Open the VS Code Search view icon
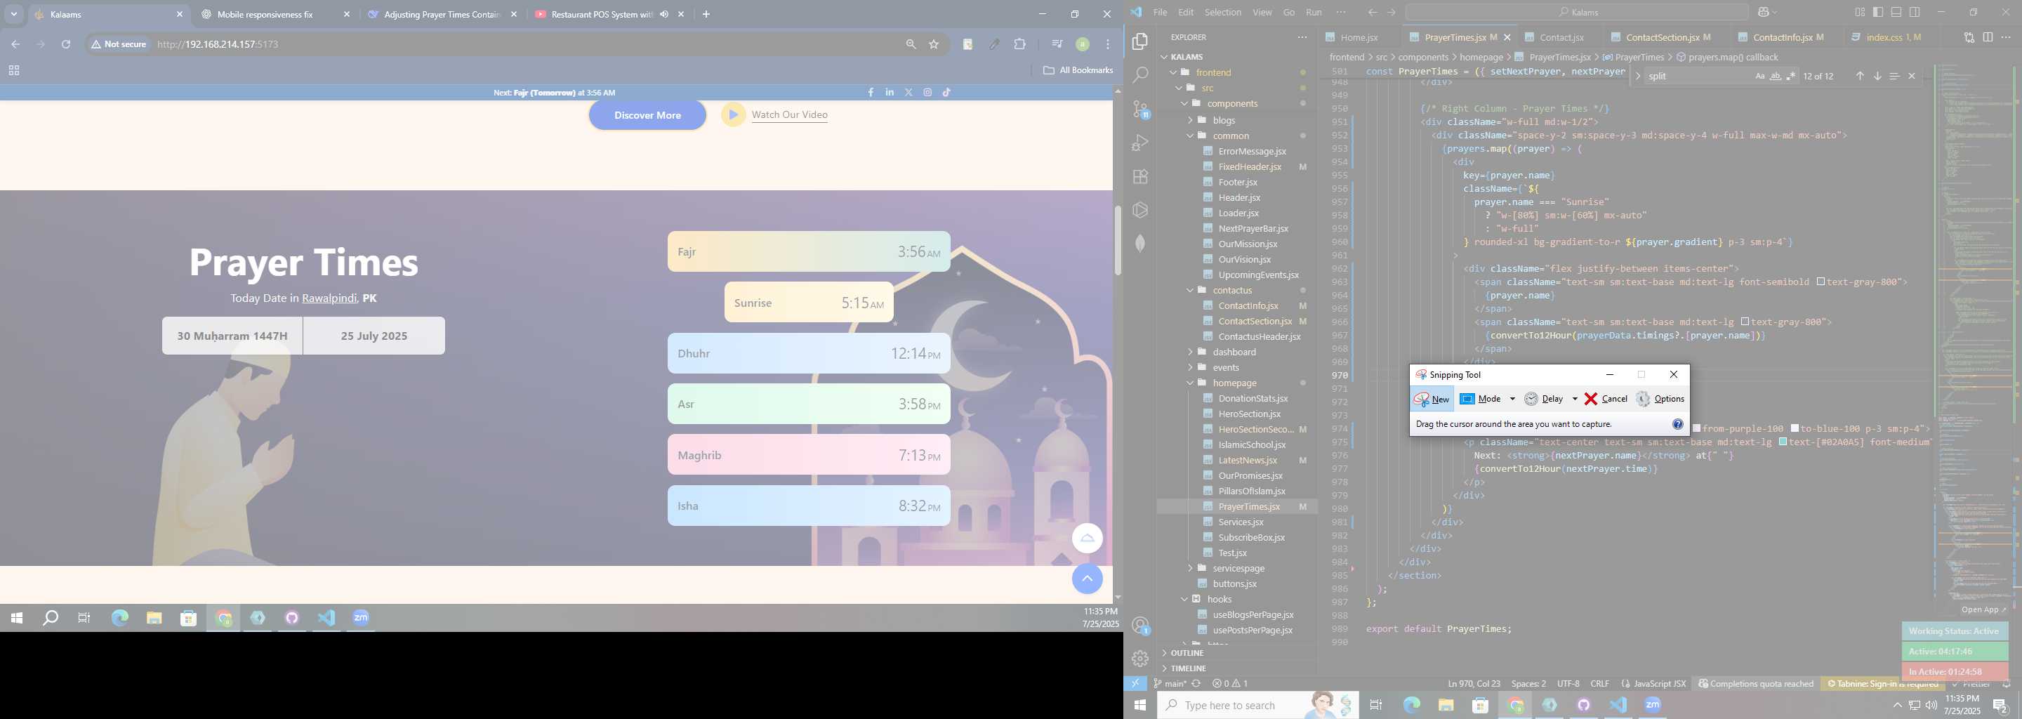 coord(1140,75)
